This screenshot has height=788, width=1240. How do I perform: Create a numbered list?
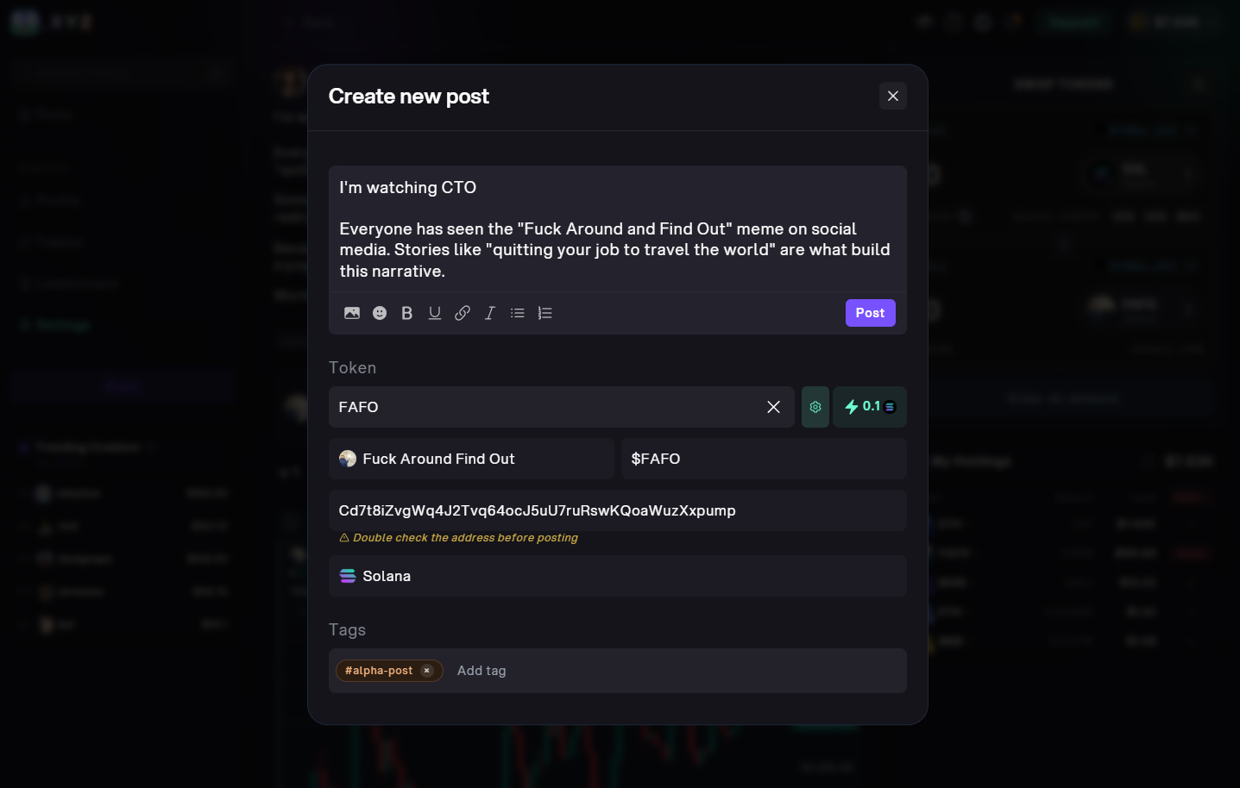point(544,313)
